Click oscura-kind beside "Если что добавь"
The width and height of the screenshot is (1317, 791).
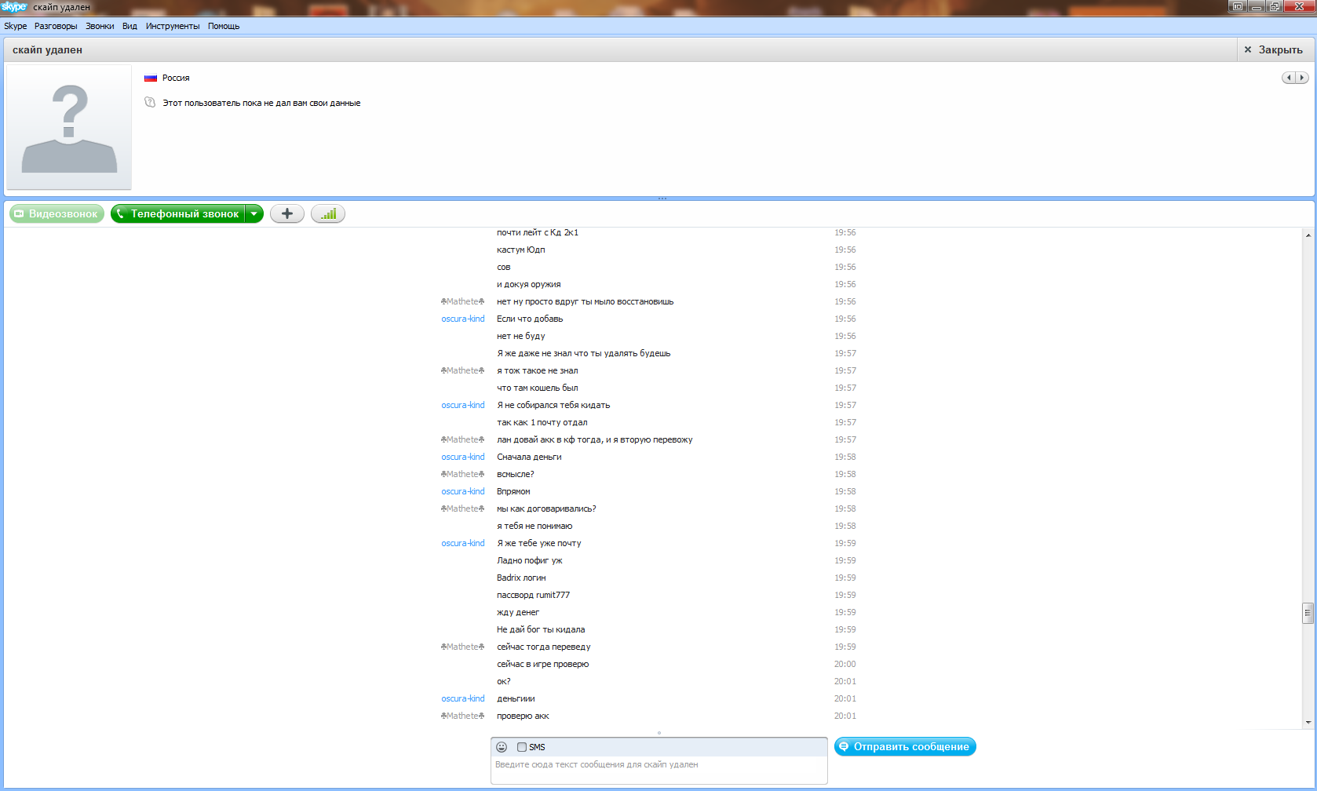[463, 319]
